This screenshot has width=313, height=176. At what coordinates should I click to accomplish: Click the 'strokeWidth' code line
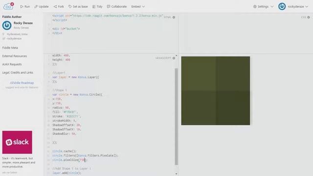[64, 121]
